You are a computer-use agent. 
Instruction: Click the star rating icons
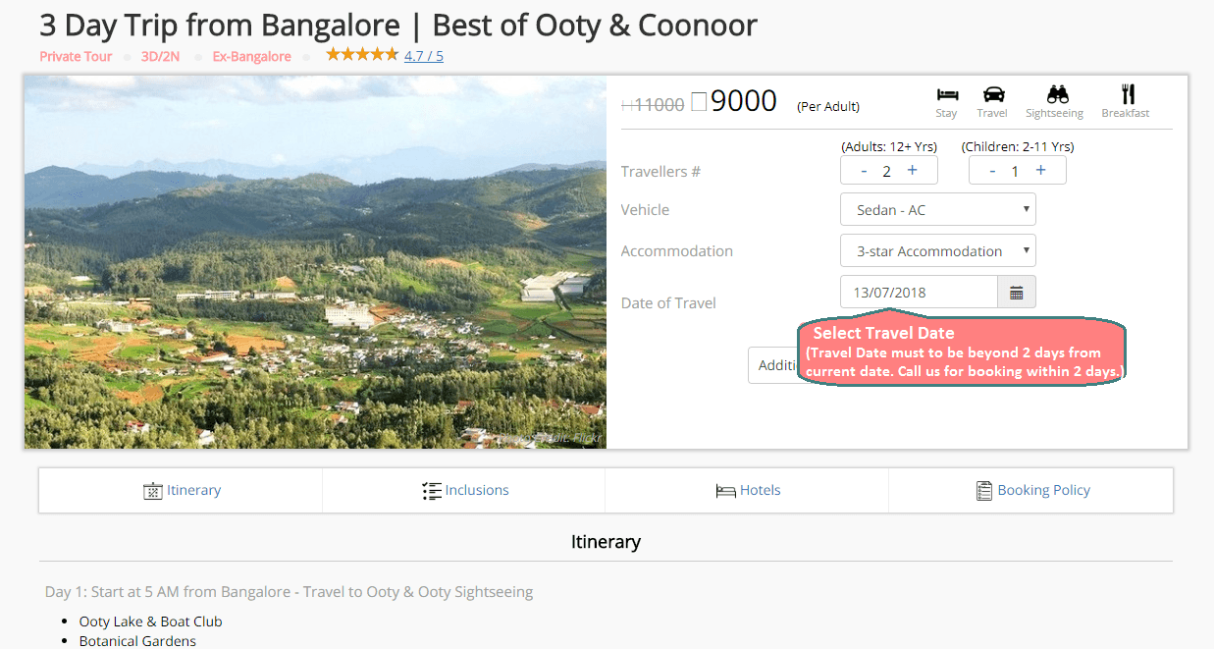pyautogui.click(x=362, y=55)
